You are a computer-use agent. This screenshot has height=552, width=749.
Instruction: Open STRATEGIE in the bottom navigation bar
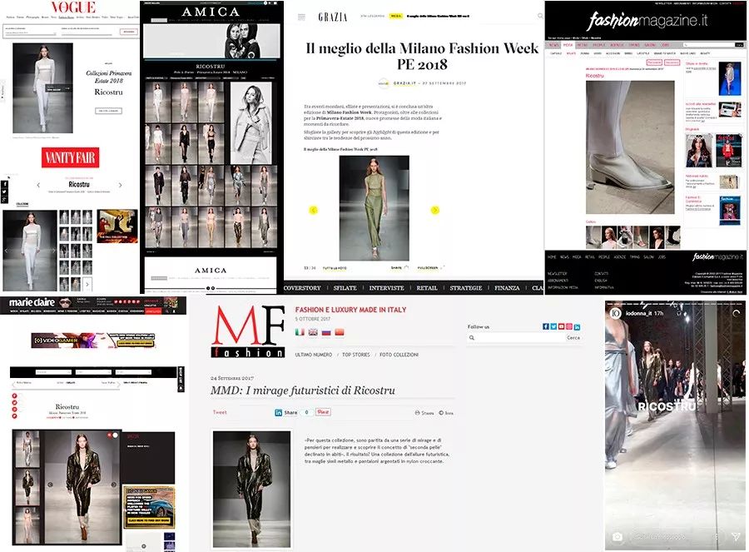(x=466, y=288)
